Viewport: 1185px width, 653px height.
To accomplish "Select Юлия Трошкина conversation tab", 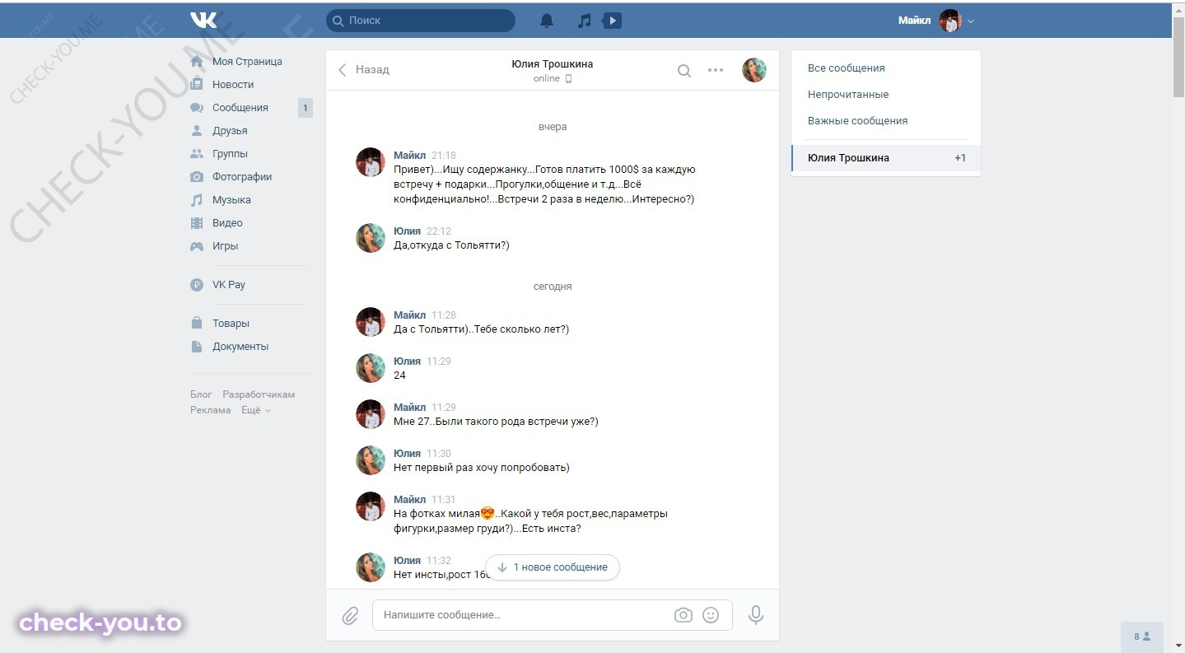I will tap(886, 158).
